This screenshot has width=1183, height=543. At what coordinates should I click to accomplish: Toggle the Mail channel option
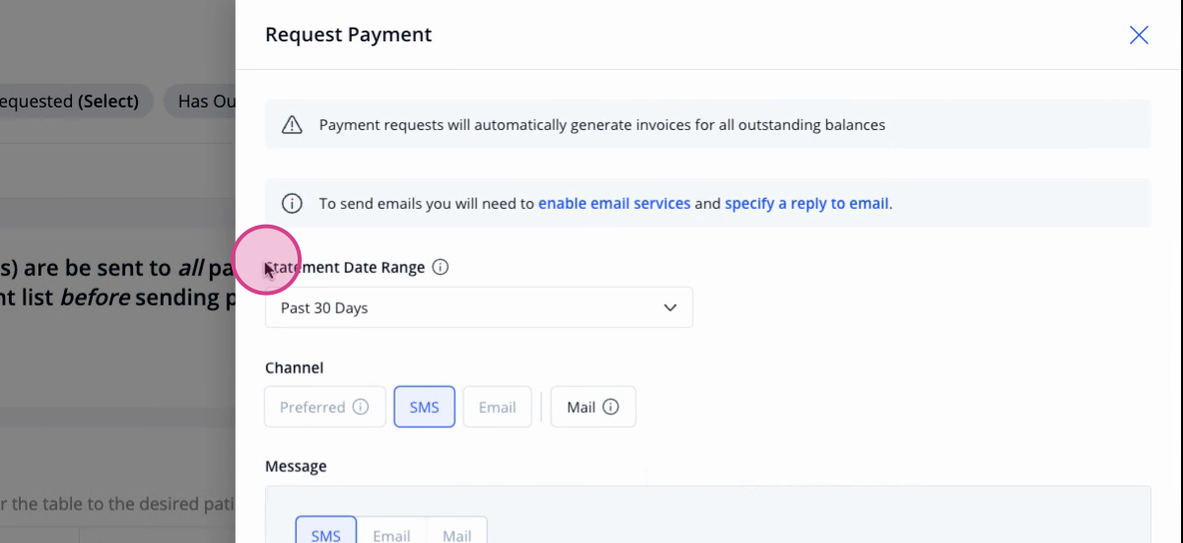click(593, 407)
